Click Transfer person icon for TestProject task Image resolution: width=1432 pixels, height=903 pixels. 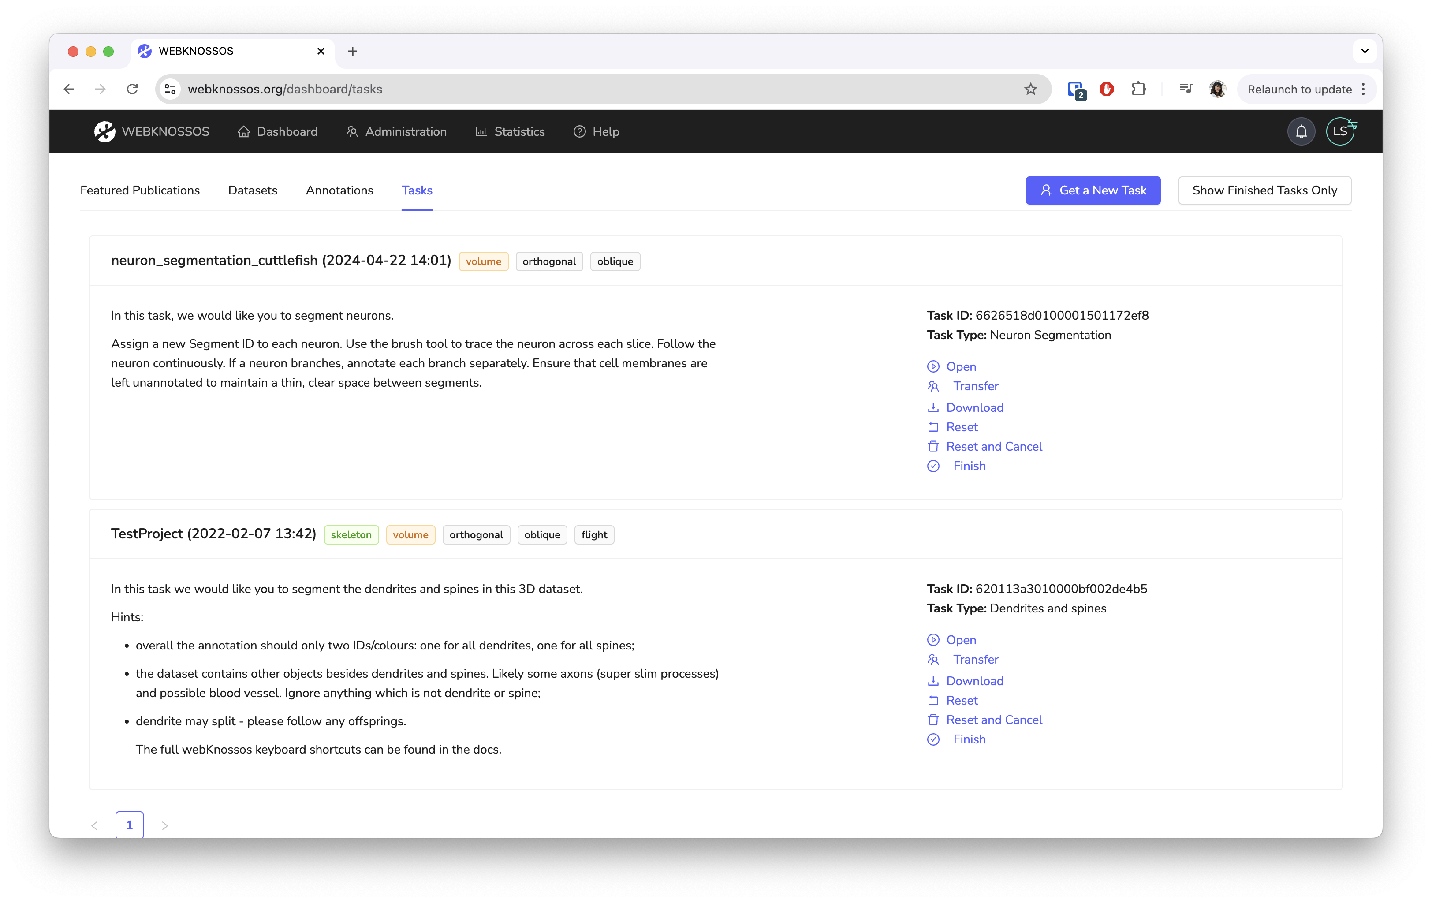coord(933,660)
